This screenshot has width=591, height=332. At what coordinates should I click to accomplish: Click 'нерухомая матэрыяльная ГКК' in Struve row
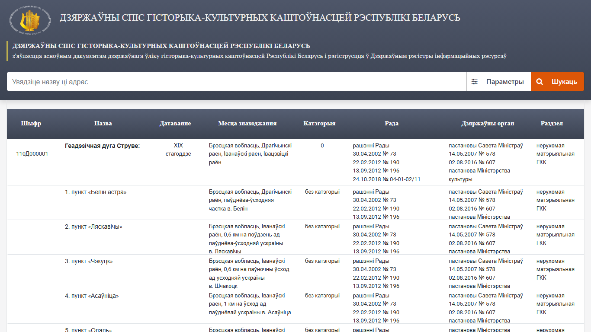pos(556,154)
